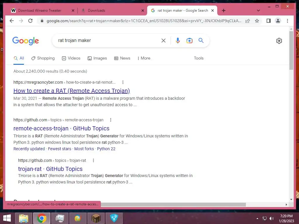Submit search with the magnifier icon
299x224 pixels.
tap(201, 40)
